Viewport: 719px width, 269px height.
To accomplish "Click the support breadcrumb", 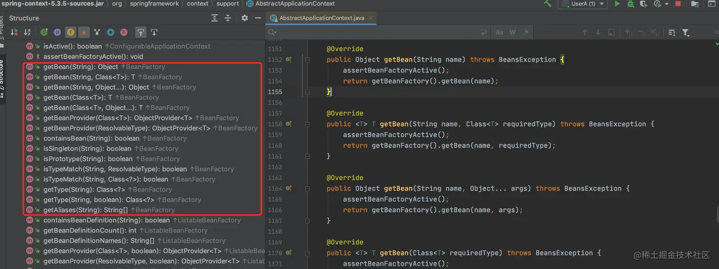I will coord(228,3).
